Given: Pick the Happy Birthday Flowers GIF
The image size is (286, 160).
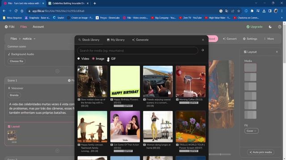Looking at the screenshot, I should coord(125,81).
